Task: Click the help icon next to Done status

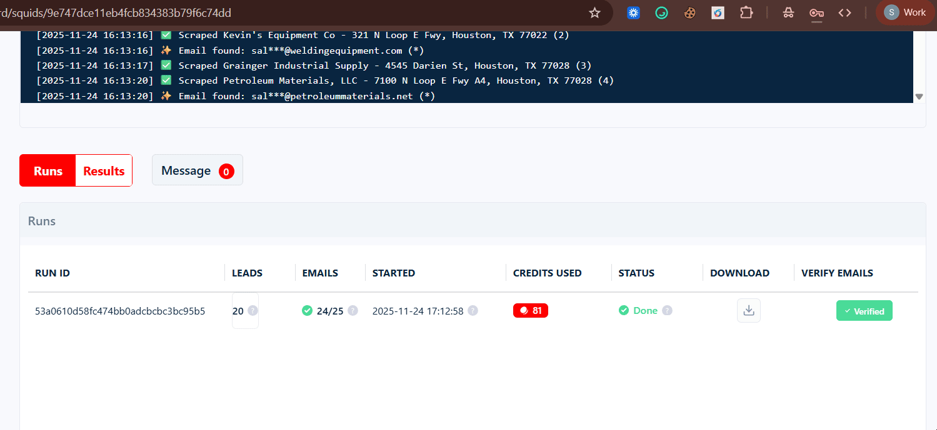Action: click(x=667, y=310)
